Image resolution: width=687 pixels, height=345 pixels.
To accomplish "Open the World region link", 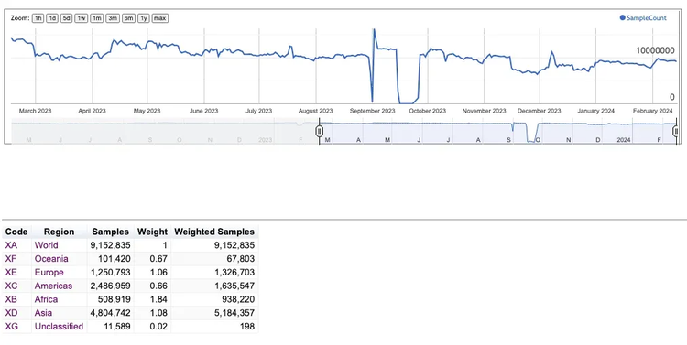I will [46, 245].
